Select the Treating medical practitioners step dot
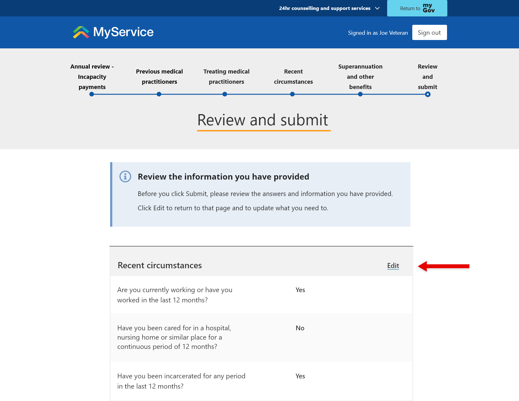 225,94
